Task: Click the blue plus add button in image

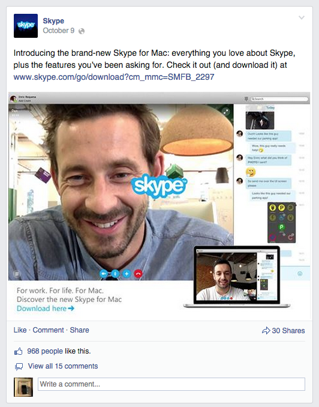Action: point(127,274)
